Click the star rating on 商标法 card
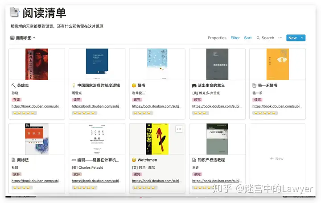Screen dimensions: 321x203 coord(22,187)
